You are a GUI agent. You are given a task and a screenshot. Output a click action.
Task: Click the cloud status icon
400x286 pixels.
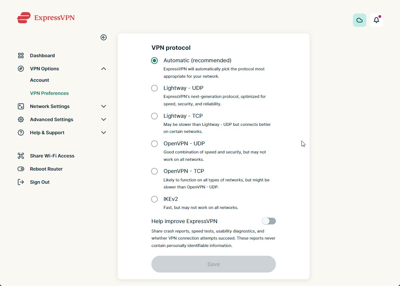(x=359, y=20)
